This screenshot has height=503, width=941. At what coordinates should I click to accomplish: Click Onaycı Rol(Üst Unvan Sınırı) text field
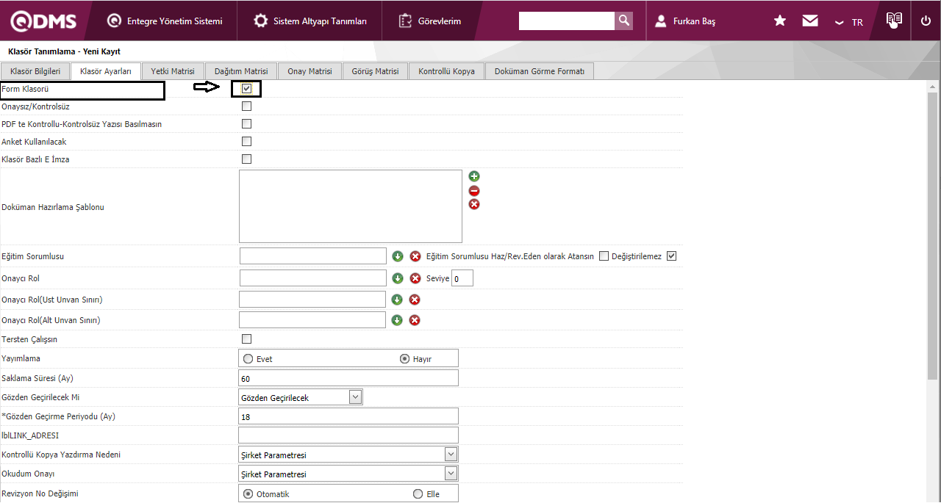point(312,299)
